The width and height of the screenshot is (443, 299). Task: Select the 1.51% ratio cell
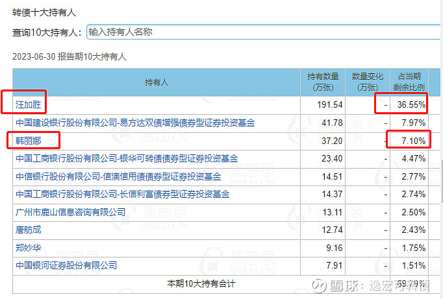click(x=409, y=266)
